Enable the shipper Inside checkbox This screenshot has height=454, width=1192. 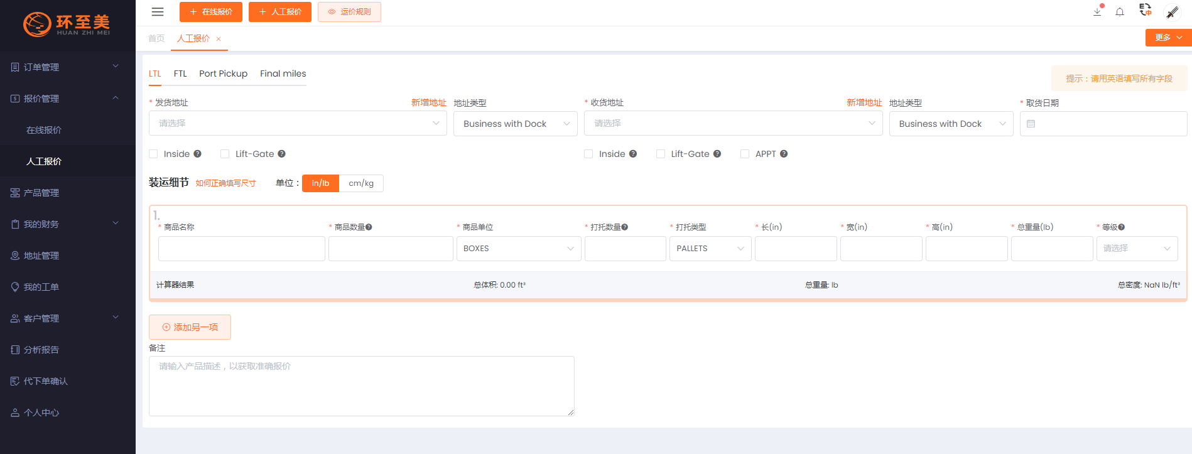154,154
